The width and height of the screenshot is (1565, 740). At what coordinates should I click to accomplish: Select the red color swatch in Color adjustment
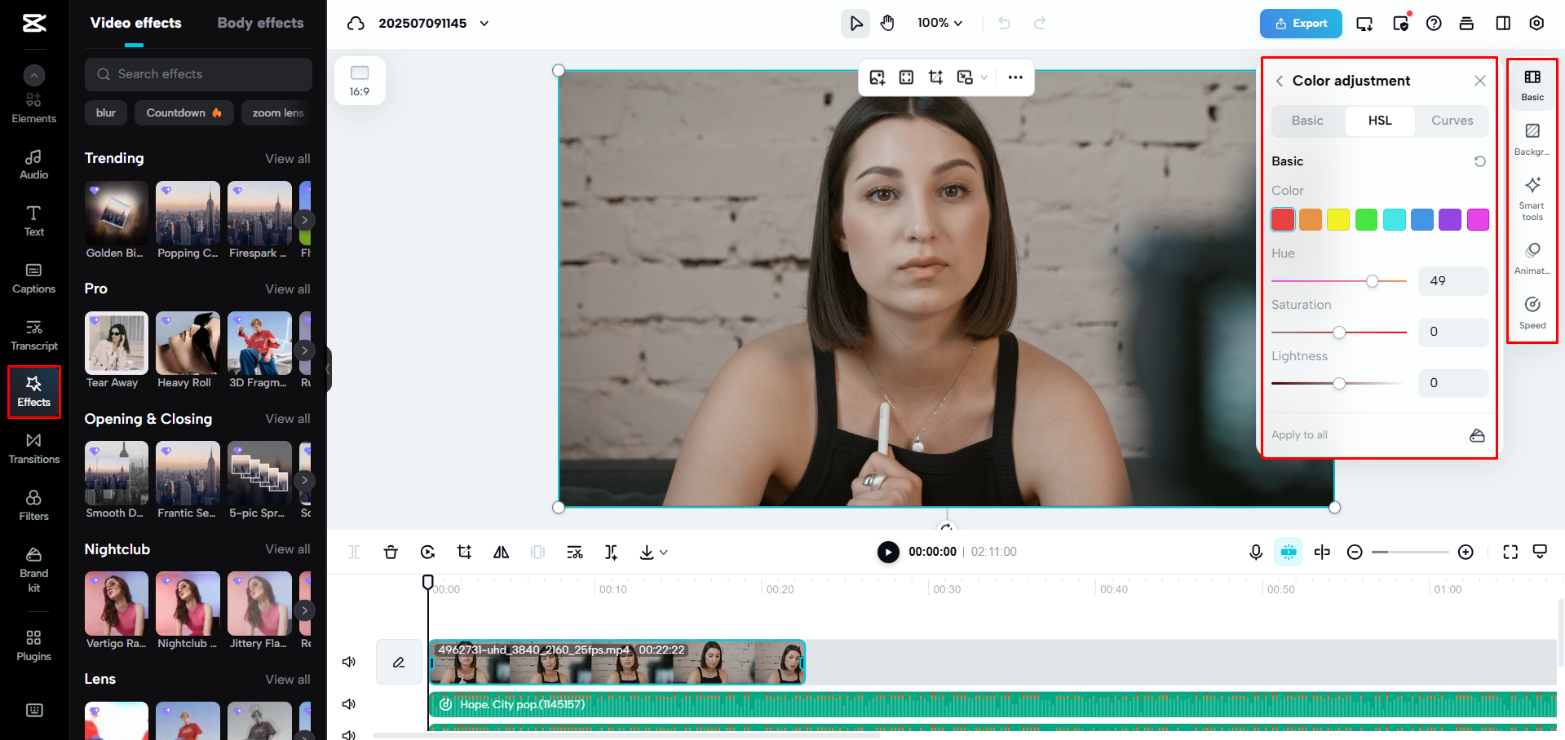coord(1282,219)
